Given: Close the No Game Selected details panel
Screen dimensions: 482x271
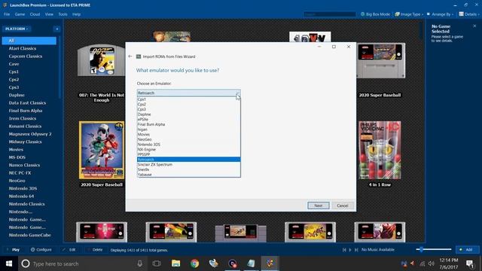Looking at the screenshot, I should 474,26.
